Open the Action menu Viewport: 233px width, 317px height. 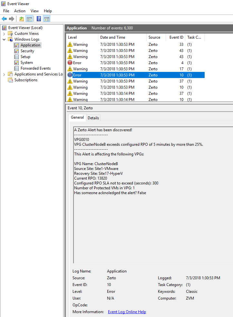click(20, 11)
